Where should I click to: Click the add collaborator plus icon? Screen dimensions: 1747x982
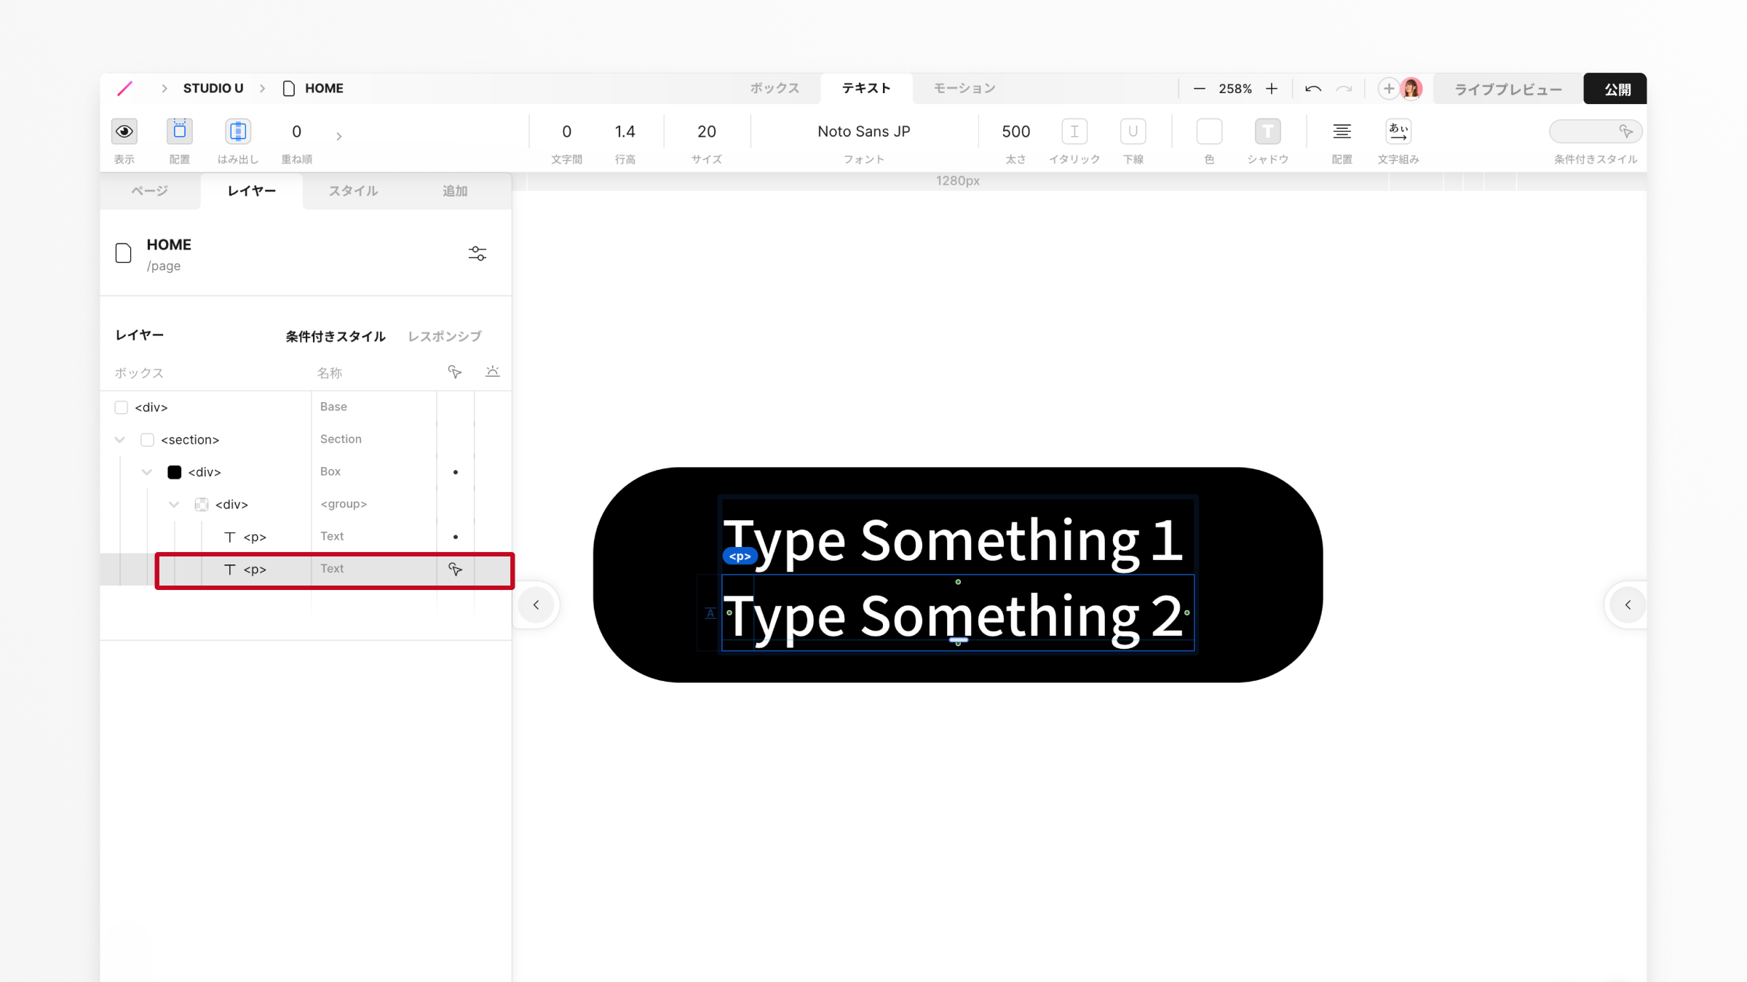tap(1388, 89)
